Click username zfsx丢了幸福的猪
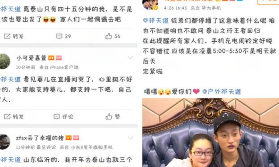Viewport: 279px width, 167px height. tap(40, 138)
